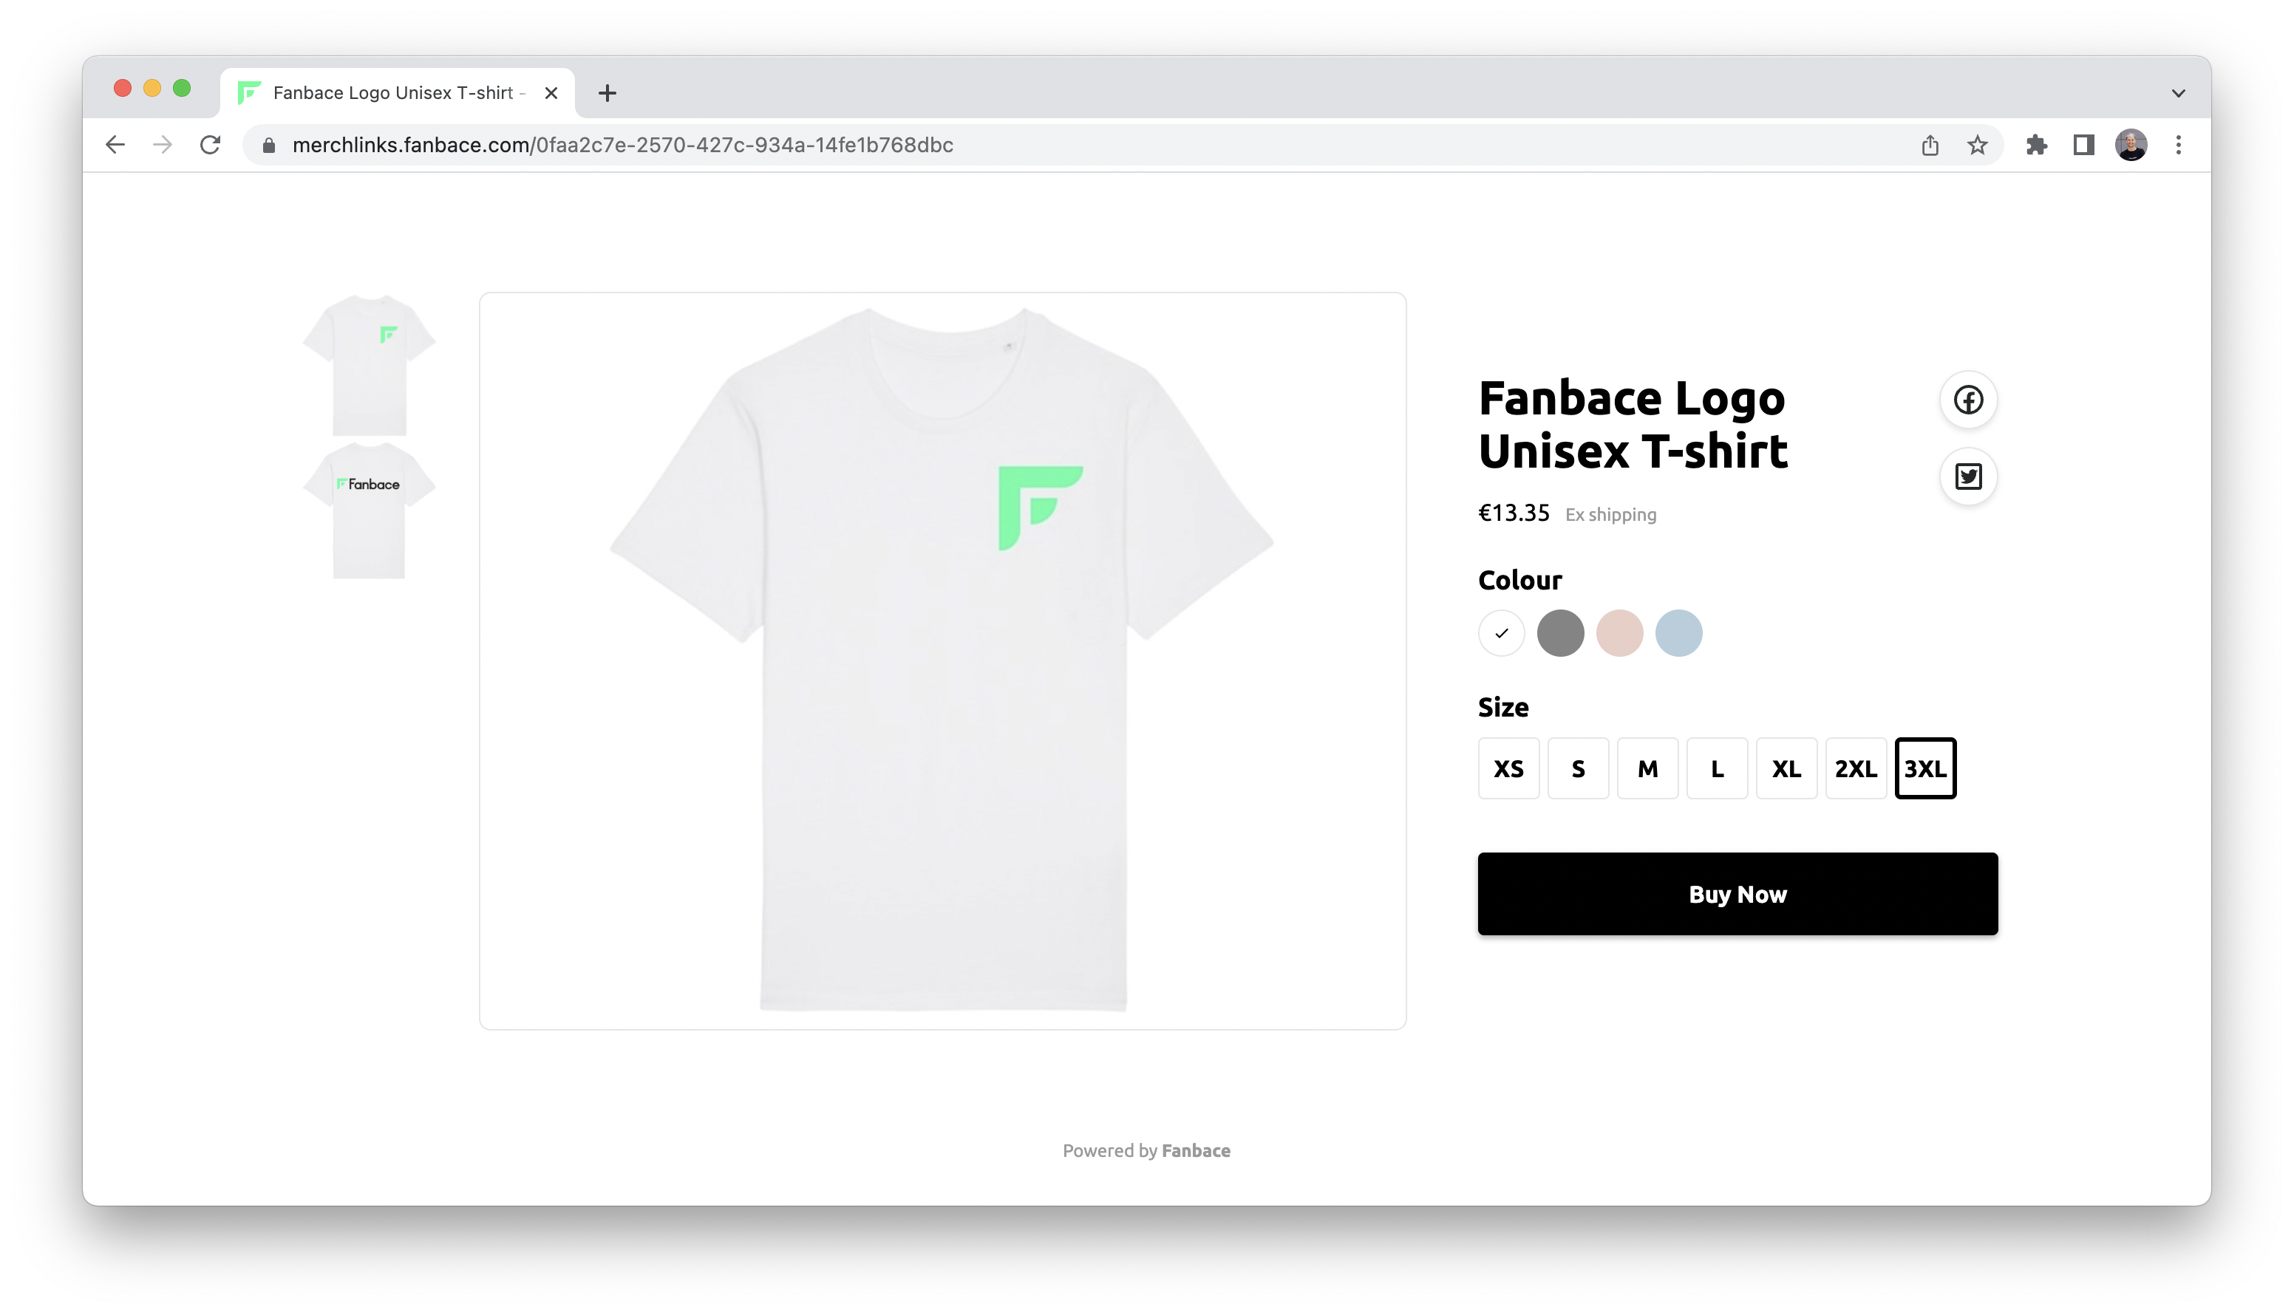Toggle the browser side panel

[2083, 145]
